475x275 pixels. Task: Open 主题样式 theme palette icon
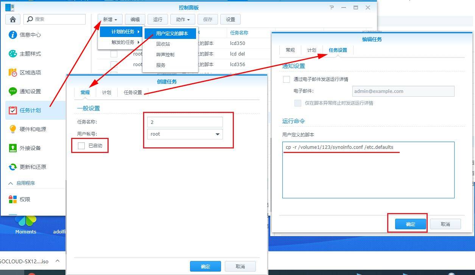pos(13,54)
